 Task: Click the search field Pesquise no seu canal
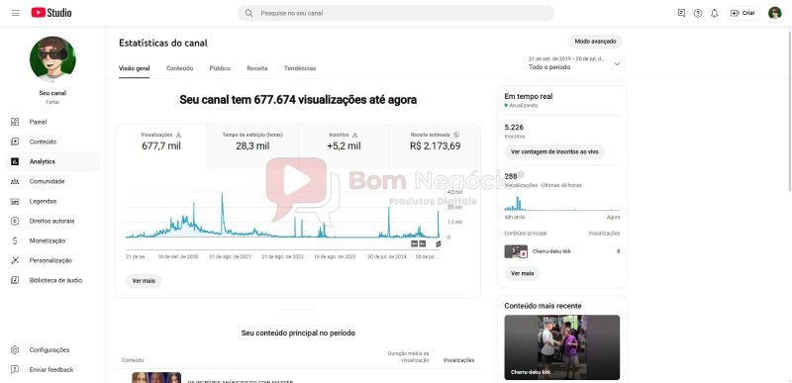[x=396, y=13]
